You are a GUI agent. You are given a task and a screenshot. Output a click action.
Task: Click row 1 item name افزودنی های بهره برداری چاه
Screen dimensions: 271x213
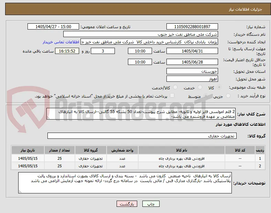pyautogui.click(x=182, y=158)
